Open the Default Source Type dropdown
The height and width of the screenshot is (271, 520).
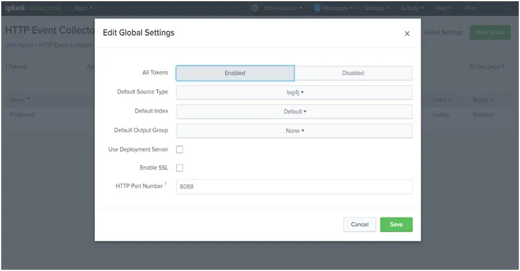pyautogui.click(x=294, y=92)
